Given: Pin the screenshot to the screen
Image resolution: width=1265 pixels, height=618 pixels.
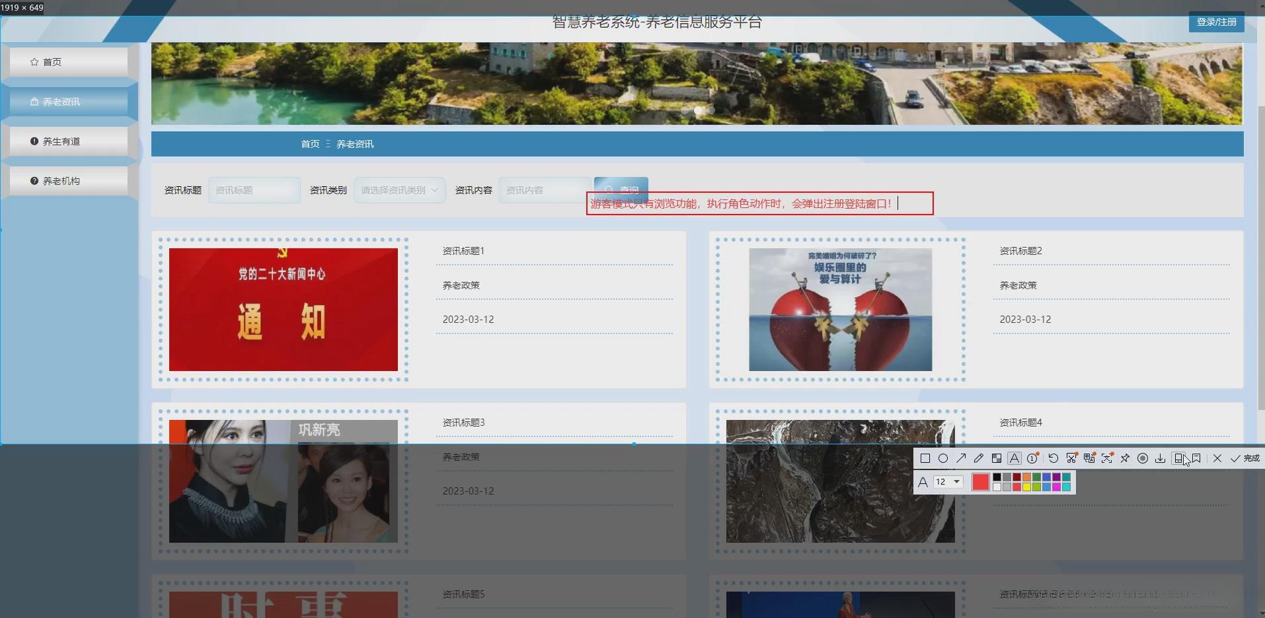Looking at the screenshot, I should (1125, 458).
